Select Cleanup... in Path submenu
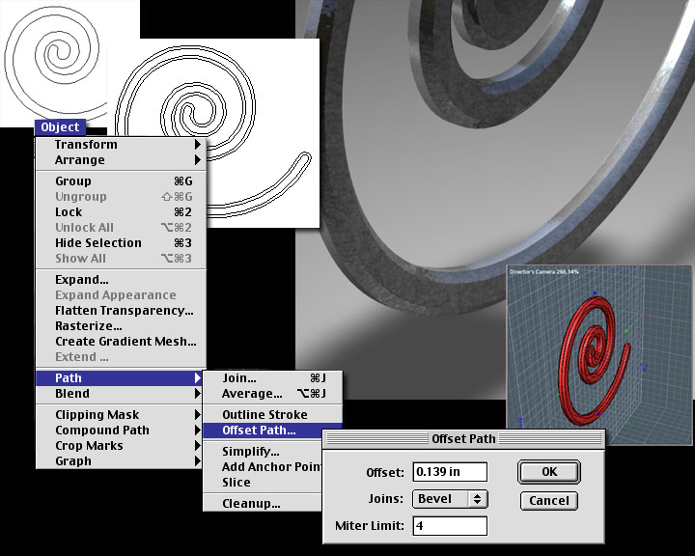695x556 pixels. (251, 504)
